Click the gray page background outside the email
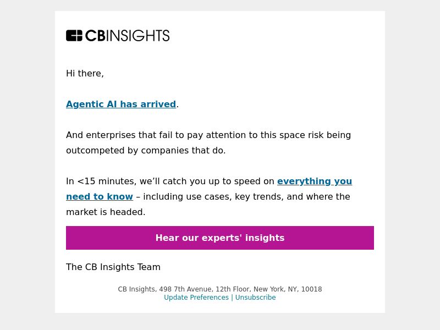Screen dimensions: 440x330 tap(27, 168)
